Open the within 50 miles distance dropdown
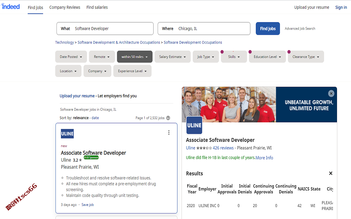 (135, 57)
